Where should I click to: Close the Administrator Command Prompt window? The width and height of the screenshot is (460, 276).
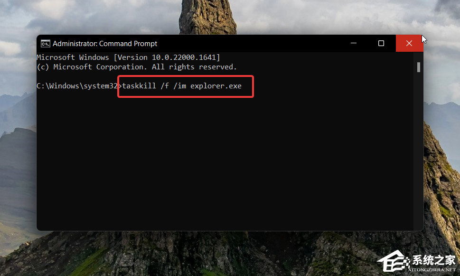409,43
